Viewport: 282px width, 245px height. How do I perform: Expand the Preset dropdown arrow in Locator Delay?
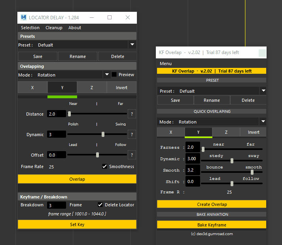pyautogui.click(x=132, y=45)
